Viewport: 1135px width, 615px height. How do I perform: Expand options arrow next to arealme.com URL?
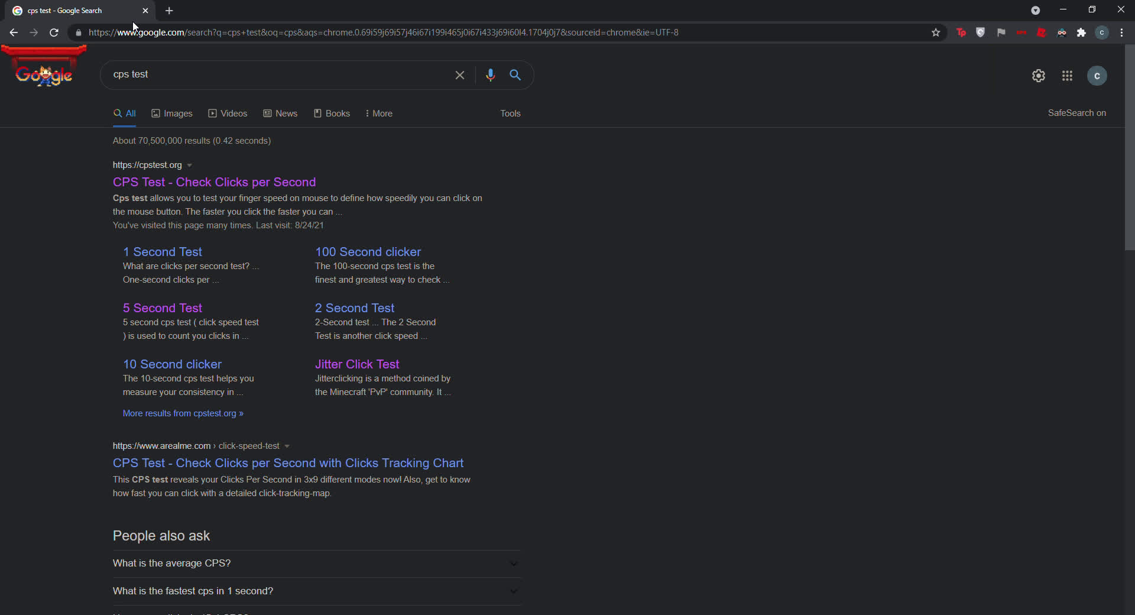pyautogui.click(x=287, y=446)
